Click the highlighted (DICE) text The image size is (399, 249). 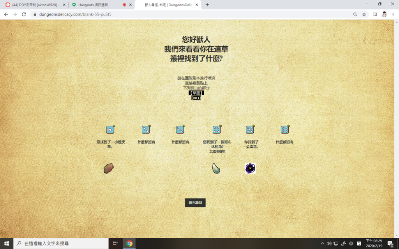[x=196, y=98]
